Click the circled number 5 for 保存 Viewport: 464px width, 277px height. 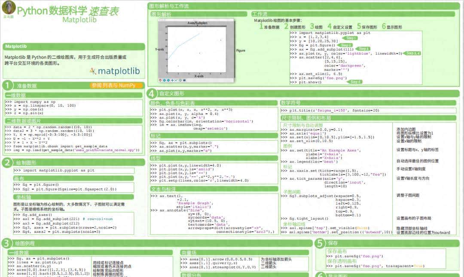click(320, 243)
